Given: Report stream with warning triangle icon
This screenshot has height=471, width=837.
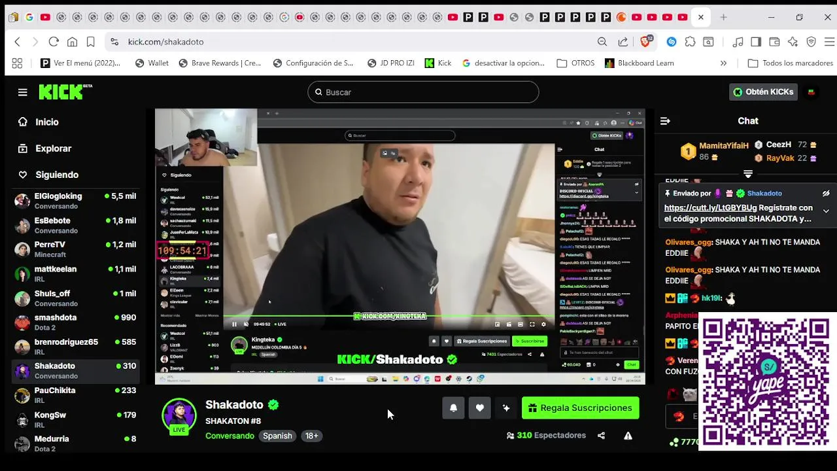Looking at the screenshot, I should click(x=628, y=436).
